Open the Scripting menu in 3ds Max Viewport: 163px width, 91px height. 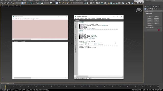coord(72,1)
